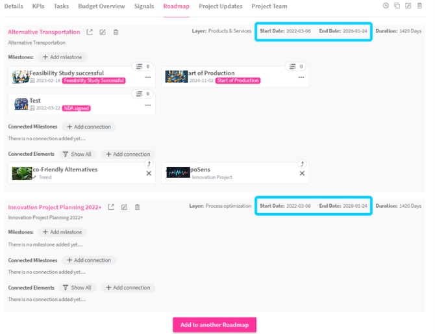Viewport: 435px width, 334px height.
Task: Open more options for Start of Production milestone
Action: coord(301,77)
